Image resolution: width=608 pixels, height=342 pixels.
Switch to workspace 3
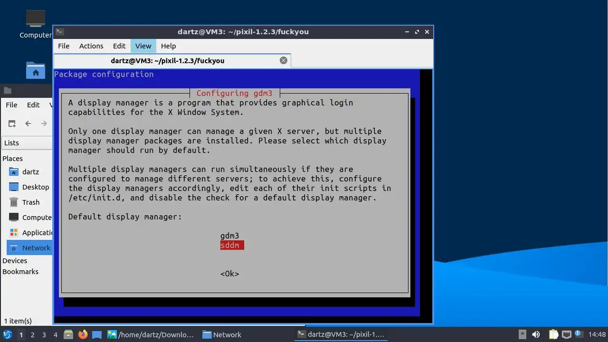click(44, 335)
